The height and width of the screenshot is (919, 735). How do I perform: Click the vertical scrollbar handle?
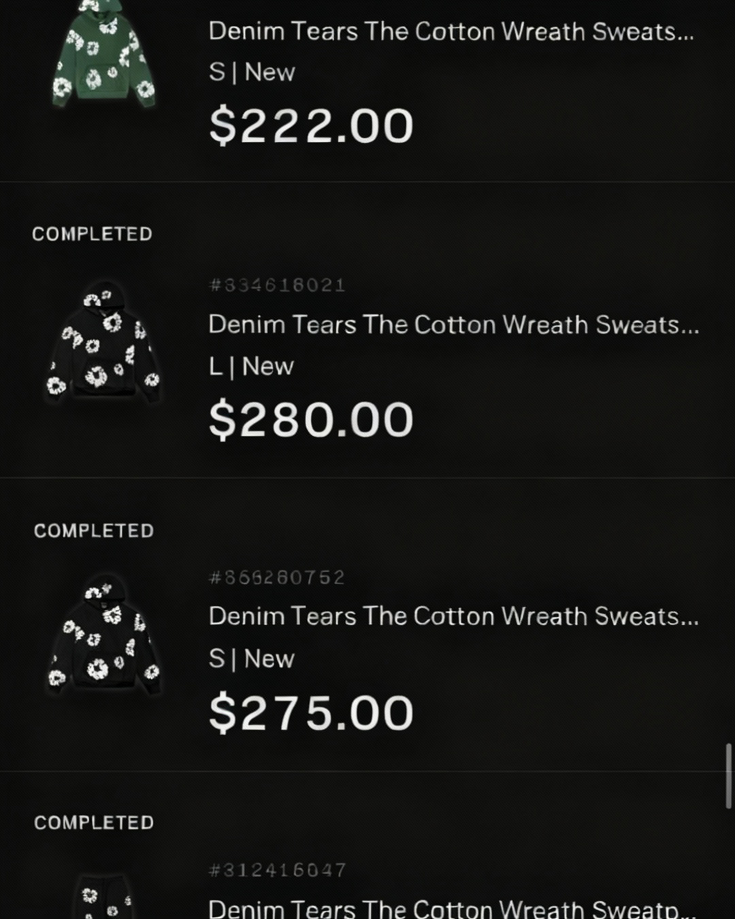728,776
